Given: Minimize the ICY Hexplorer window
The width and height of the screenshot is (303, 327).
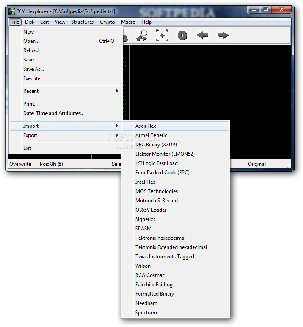Looking at the screenshot, I should (x=254, y=10).
